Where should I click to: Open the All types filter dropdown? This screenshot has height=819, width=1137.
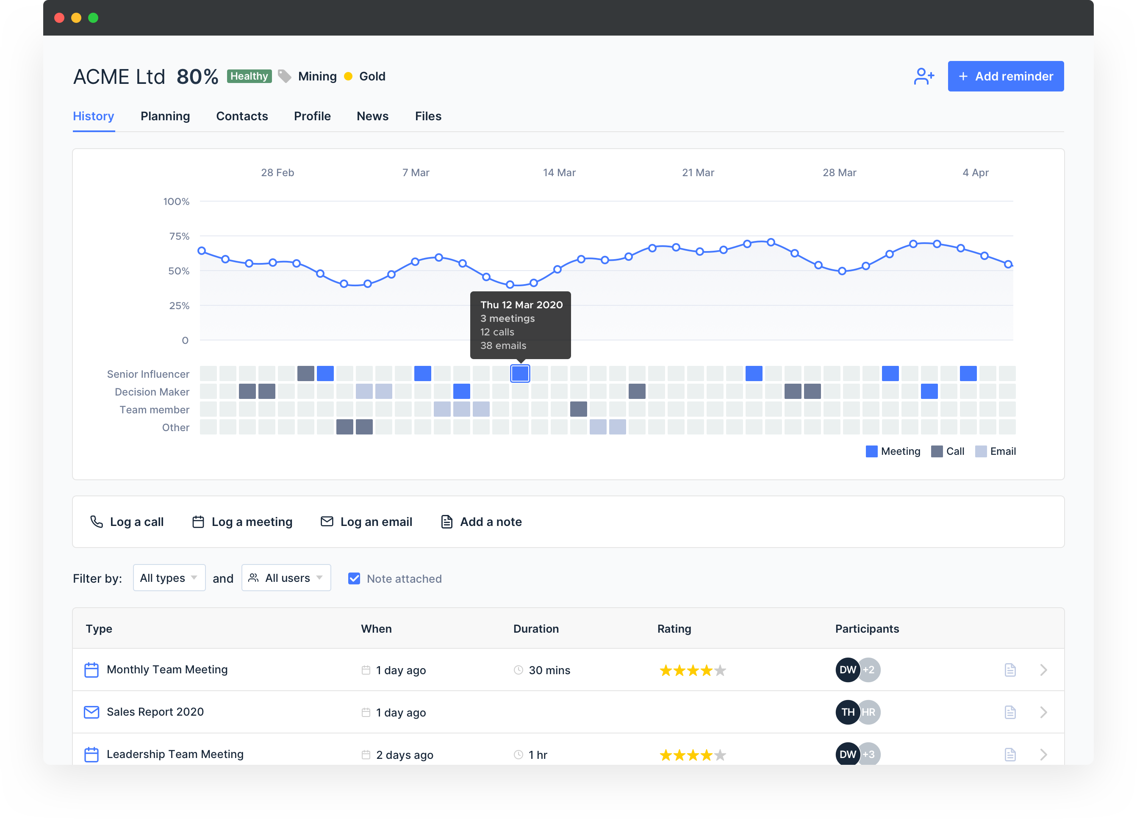pos(169,578)
